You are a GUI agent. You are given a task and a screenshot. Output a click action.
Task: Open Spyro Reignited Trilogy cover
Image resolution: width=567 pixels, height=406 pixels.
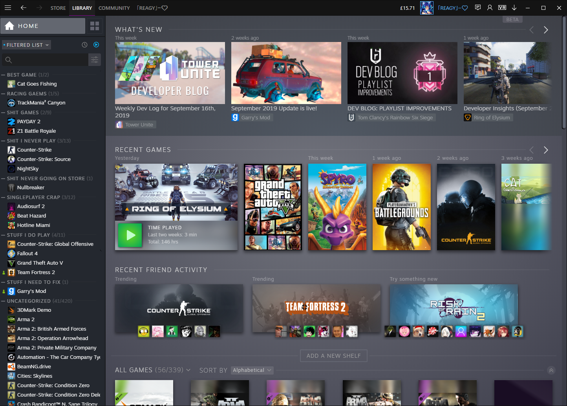337,207
